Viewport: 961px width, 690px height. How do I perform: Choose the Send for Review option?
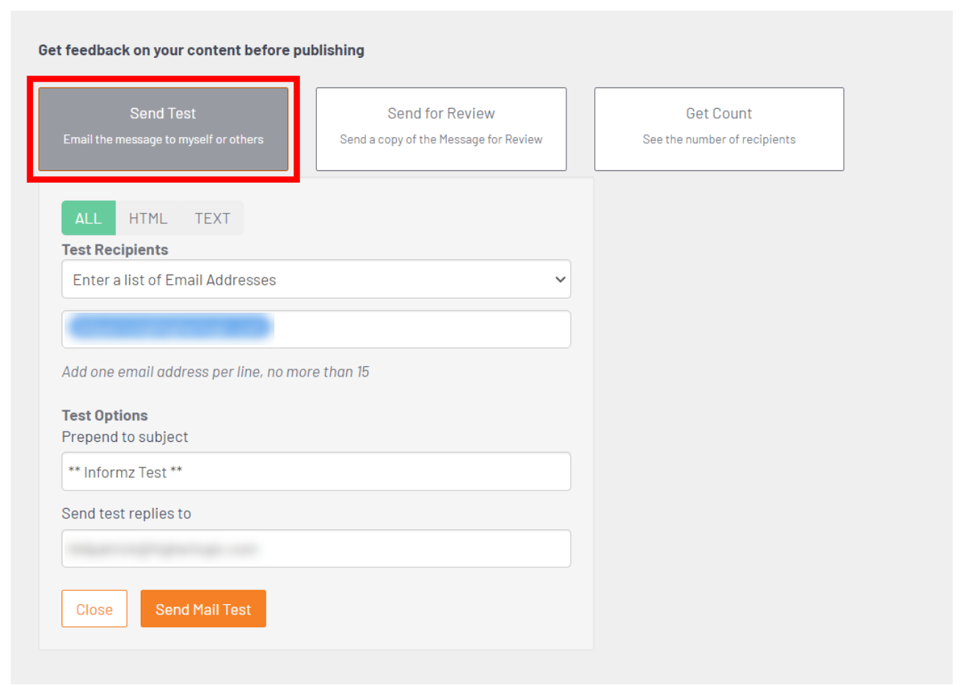click(x=441, y=129)
